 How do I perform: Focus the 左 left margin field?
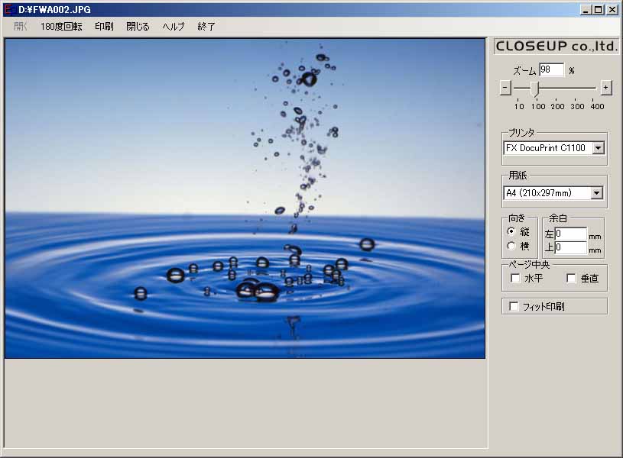point(571,234)
